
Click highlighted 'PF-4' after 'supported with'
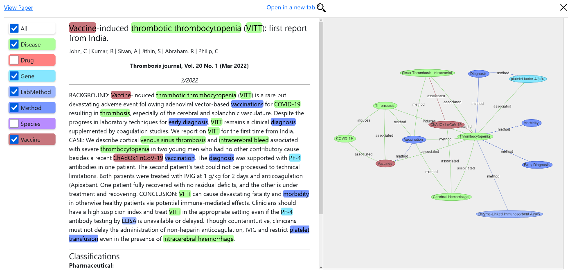pyautogui.click(x=295, y=158)
